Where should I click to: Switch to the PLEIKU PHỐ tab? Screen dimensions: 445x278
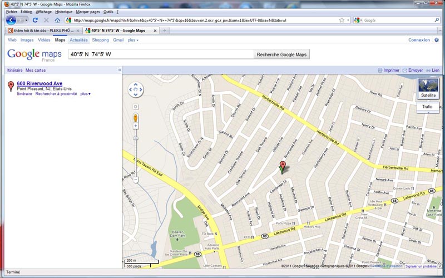point(43,31)
